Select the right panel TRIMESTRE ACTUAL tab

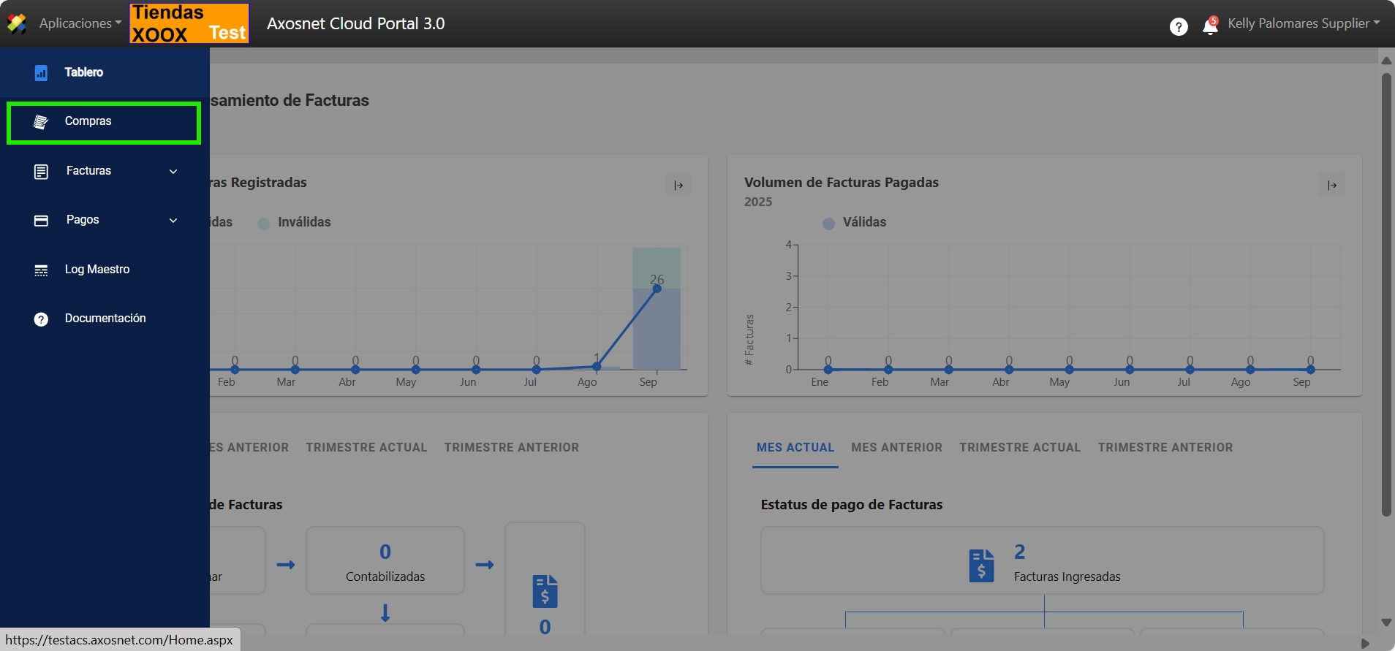[1019, 447]
